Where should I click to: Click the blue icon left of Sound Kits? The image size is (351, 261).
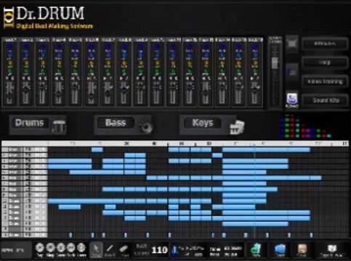292,99
